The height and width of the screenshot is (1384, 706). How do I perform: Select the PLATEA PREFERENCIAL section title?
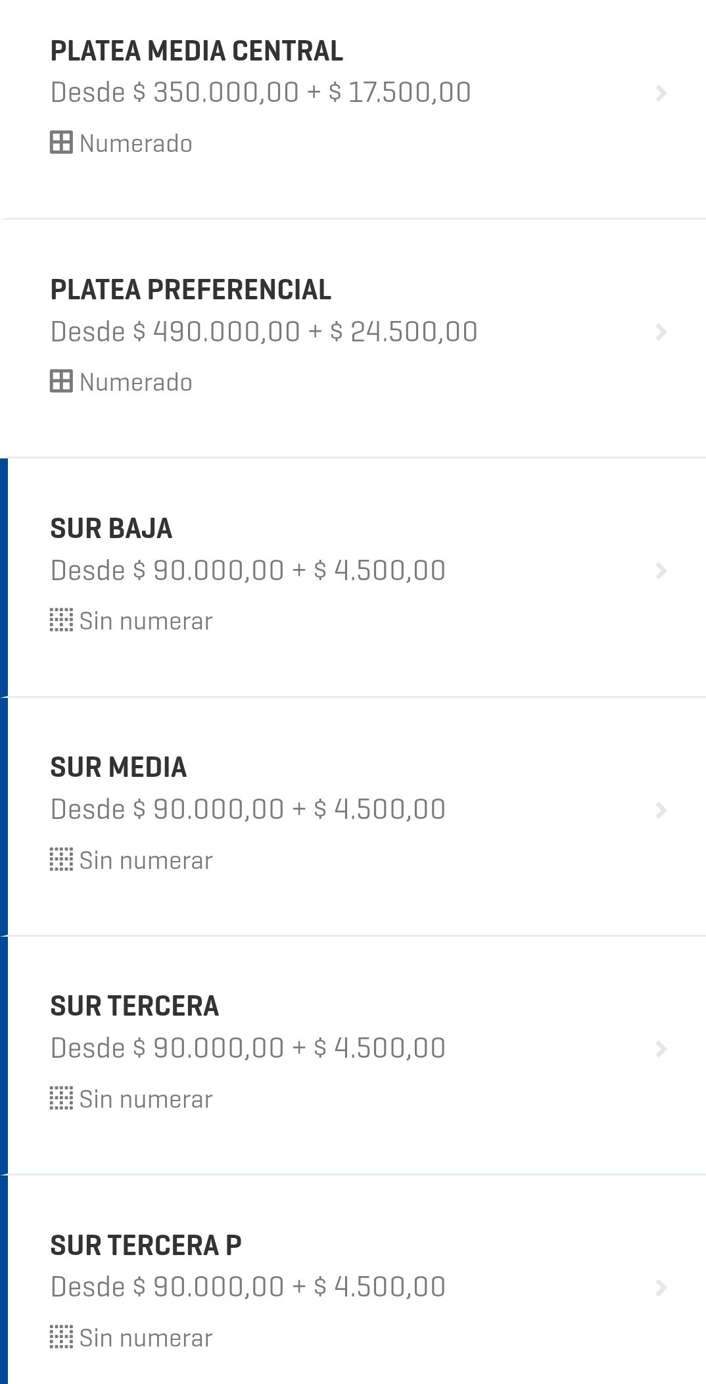(191, 290)
